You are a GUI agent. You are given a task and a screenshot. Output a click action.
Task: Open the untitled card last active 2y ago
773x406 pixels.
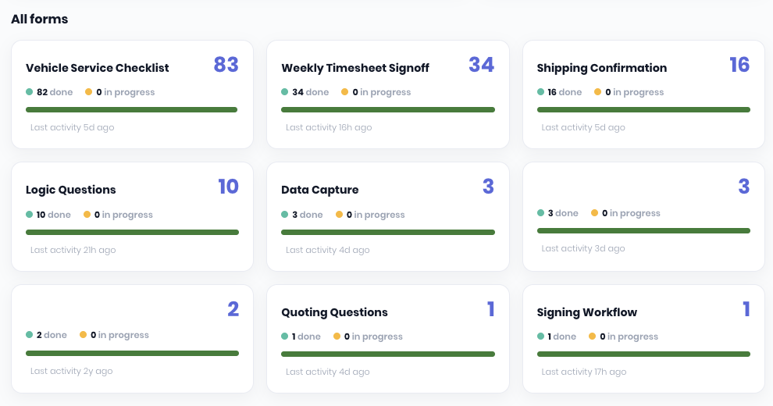point(132,339)
